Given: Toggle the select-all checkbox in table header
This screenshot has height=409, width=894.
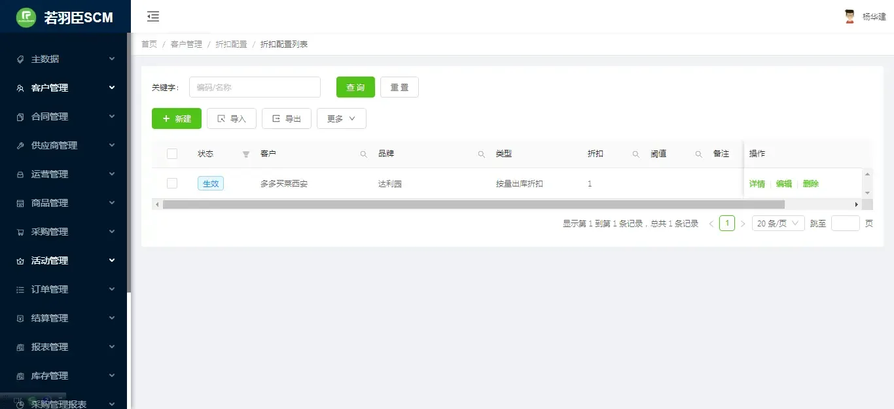Looking at the screenshot, I should (172, 154).
